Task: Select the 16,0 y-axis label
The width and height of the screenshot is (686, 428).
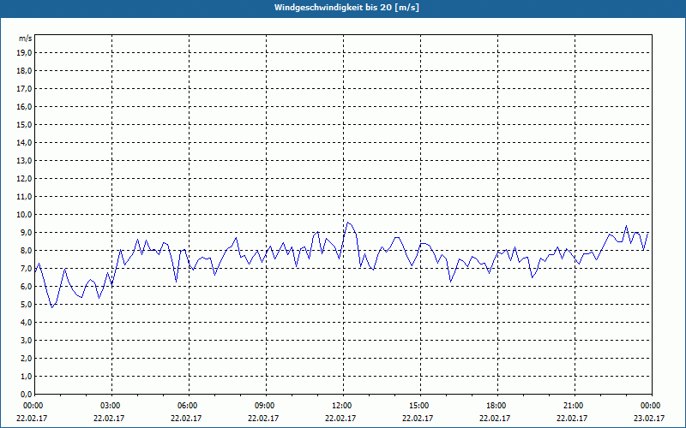Action: click(25, 106)
